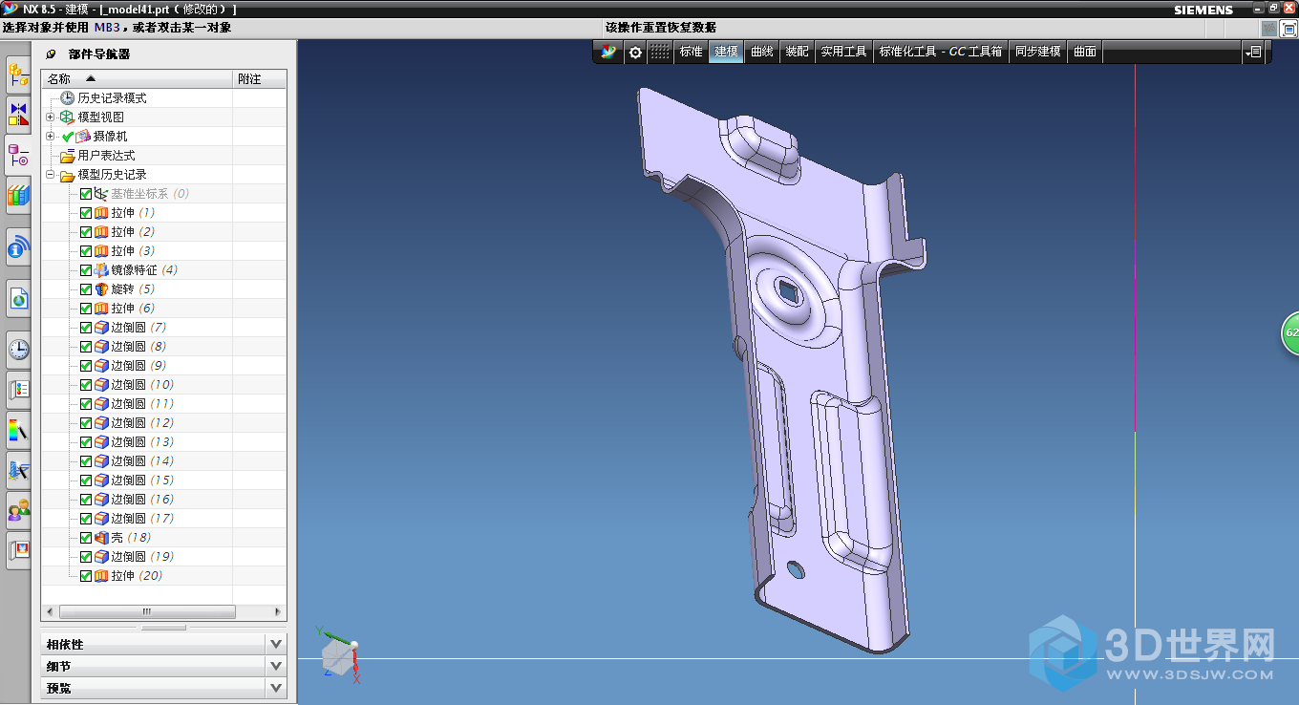
Task: Select the Revolve 旋转 (5) icon
Action: pyautogui.click(x=101, y=289)
